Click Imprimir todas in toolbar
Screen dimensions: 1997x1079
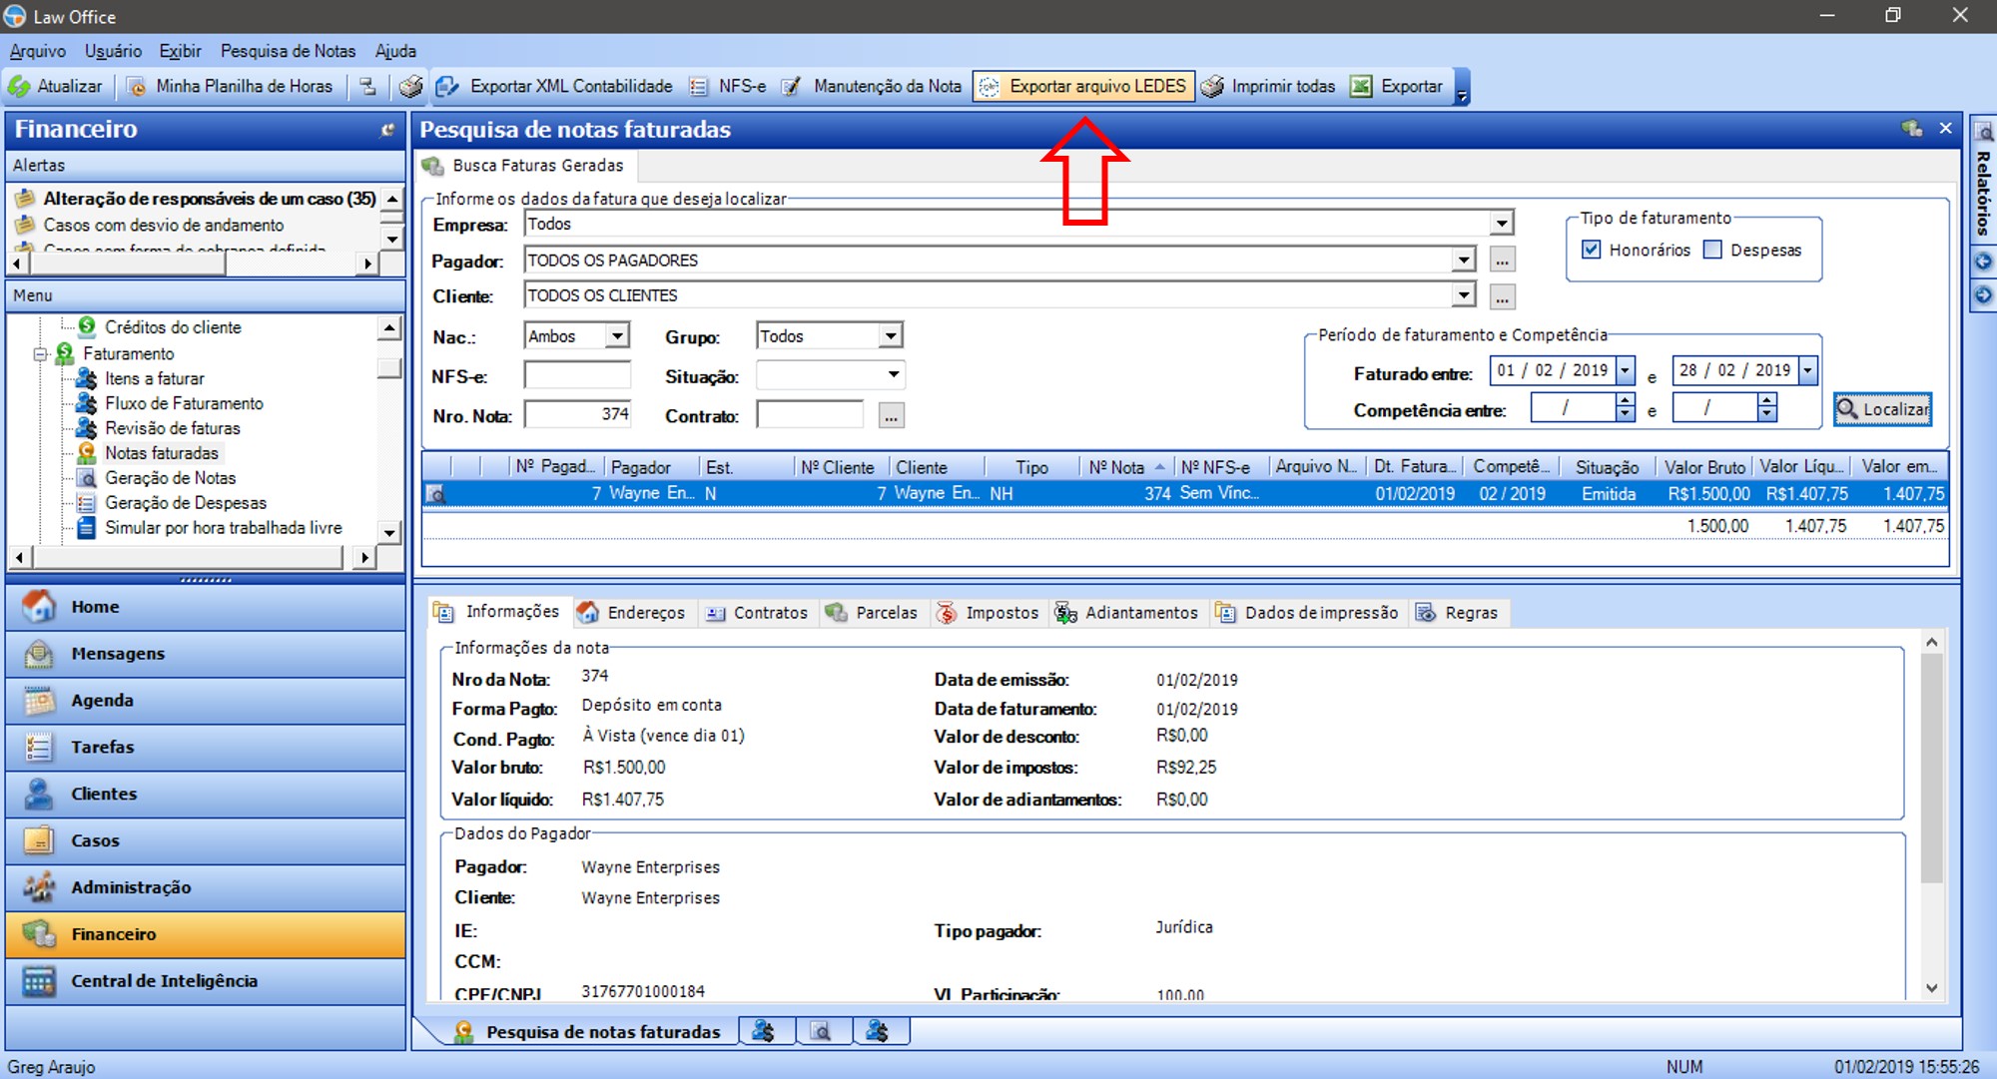[x=1269, y=87]
